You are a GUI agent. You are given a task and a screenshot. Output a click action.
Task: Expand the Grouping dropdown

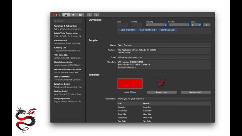165,25
